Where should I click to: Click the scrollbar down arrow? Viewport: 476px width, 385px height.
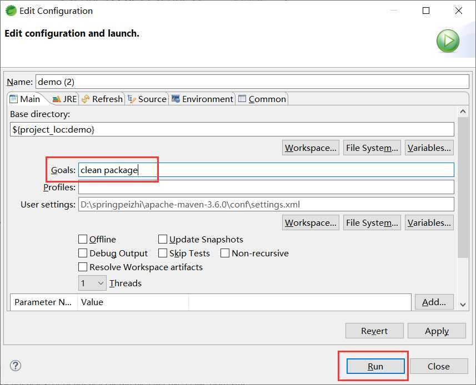(x=463, y=305)
